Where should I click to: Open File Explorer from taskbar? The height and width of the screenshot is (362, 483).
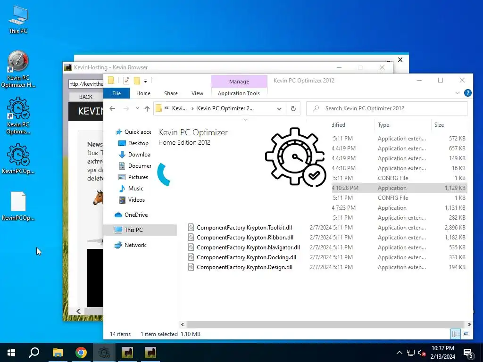click(x=58, y=352)
